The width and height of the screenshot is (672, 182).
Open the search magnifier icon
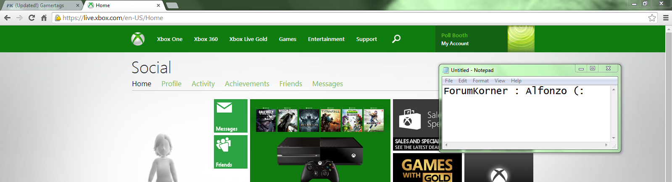point(396,39)
